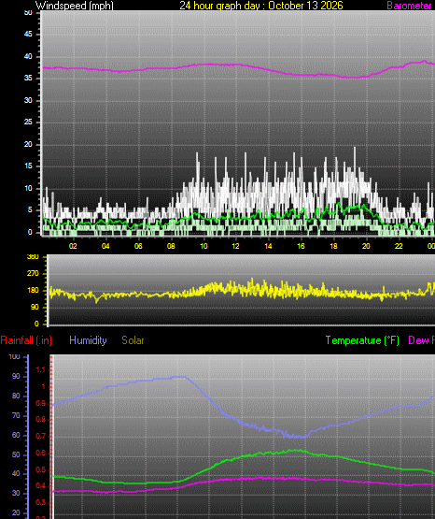Click the 16 hour time axis label
435x519 pixels.
tap(301, 246)
